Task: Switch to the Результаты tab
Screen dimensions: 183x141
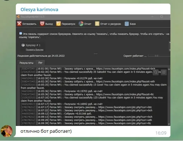Action: pos(26,63)
